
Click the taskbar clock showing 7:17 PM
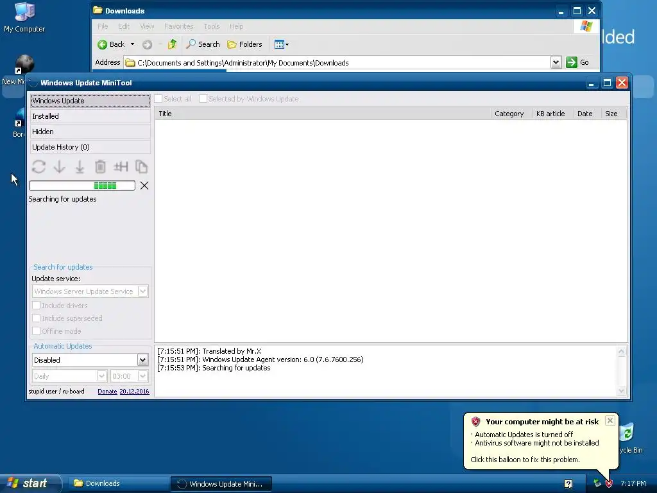click(633, 483)
